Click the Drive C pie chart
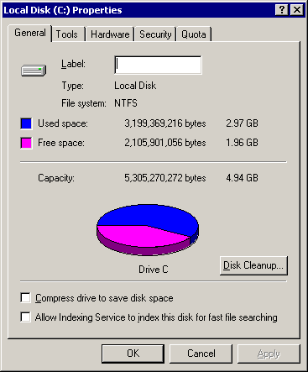Screen dimensions: 308x372 point(148,229)
